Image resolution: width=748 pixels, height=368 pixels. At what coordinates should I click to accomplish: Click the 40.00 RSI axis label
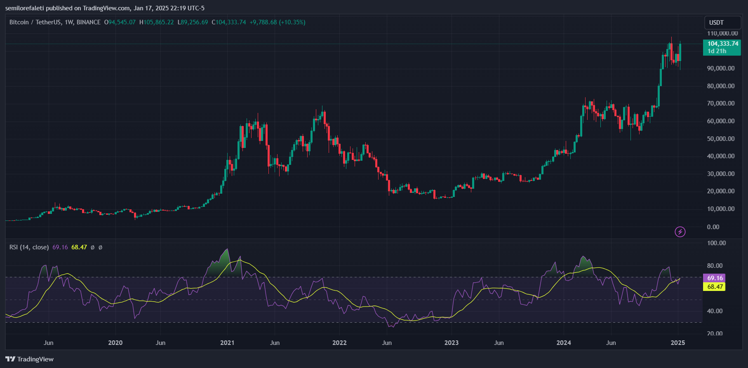[x=715, y=311]
